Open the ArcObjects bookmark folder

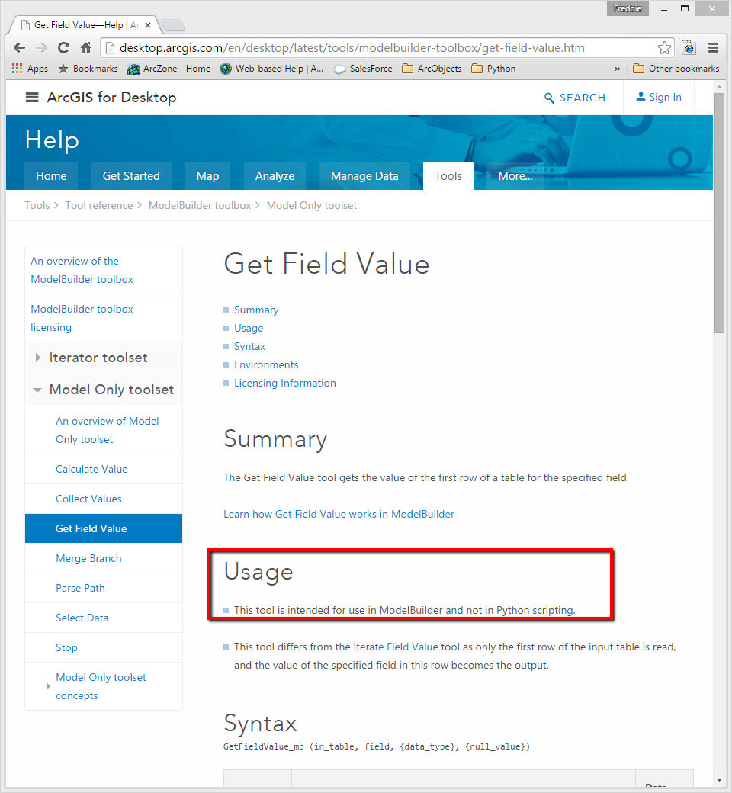coord(432,69)
